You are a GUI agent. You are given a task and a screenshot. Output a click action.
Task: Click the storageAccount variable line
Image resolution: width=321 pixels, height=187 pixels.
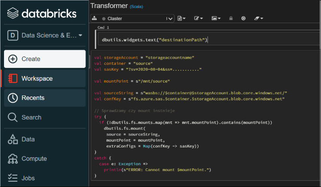pos(144,58)
